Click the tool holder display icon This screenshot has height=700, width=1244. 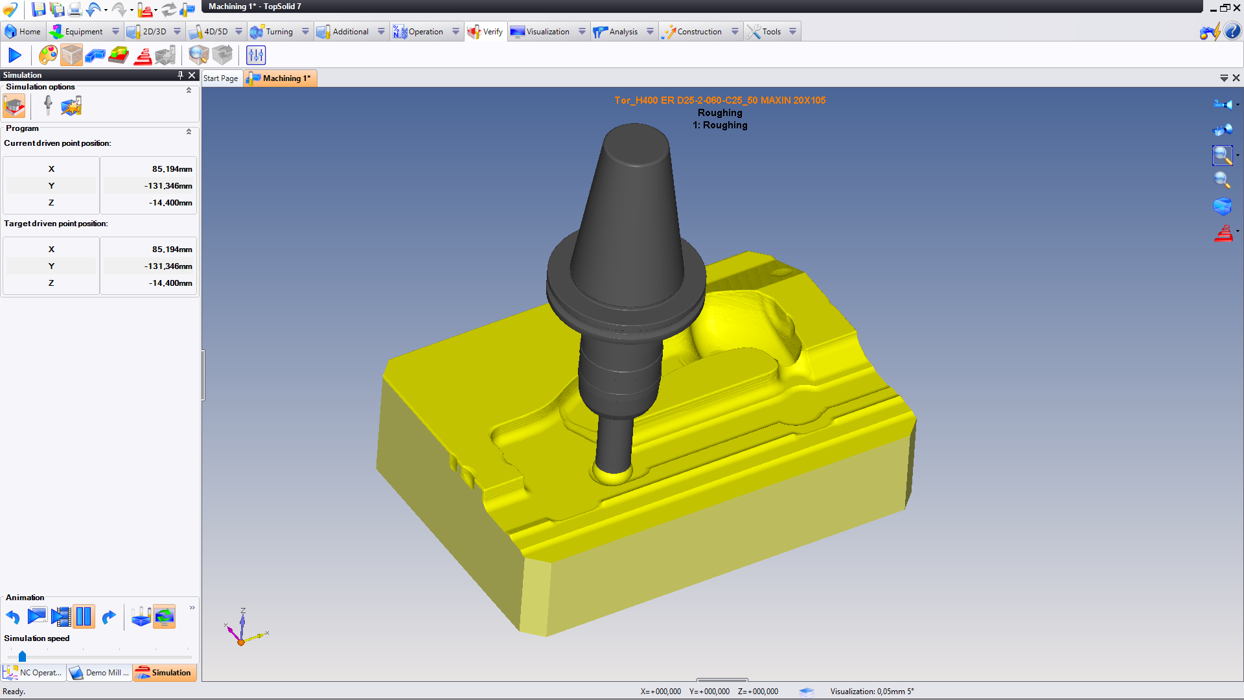[48, 106]
